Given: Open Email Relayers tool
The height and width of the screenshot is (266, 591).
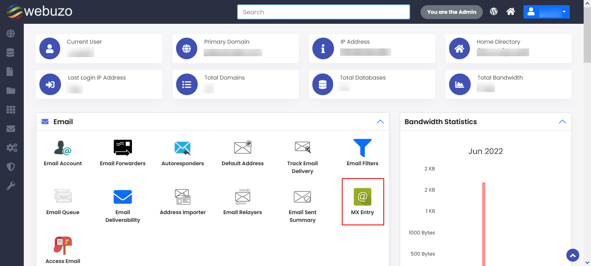Looking at the screenshot, I should pos(242,197).
